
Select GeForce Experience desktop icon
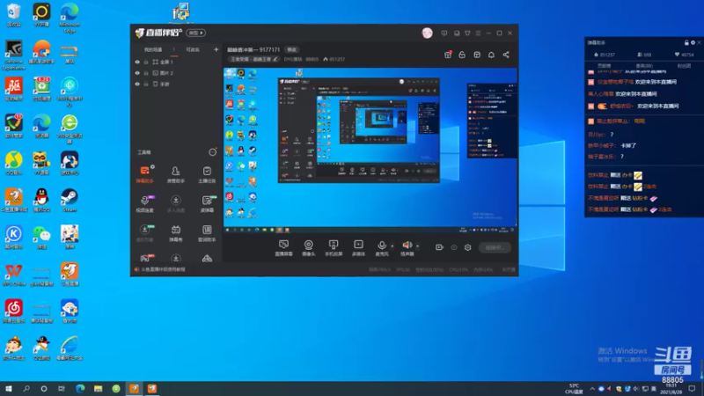pyautogui.click(x=13, y=55)
